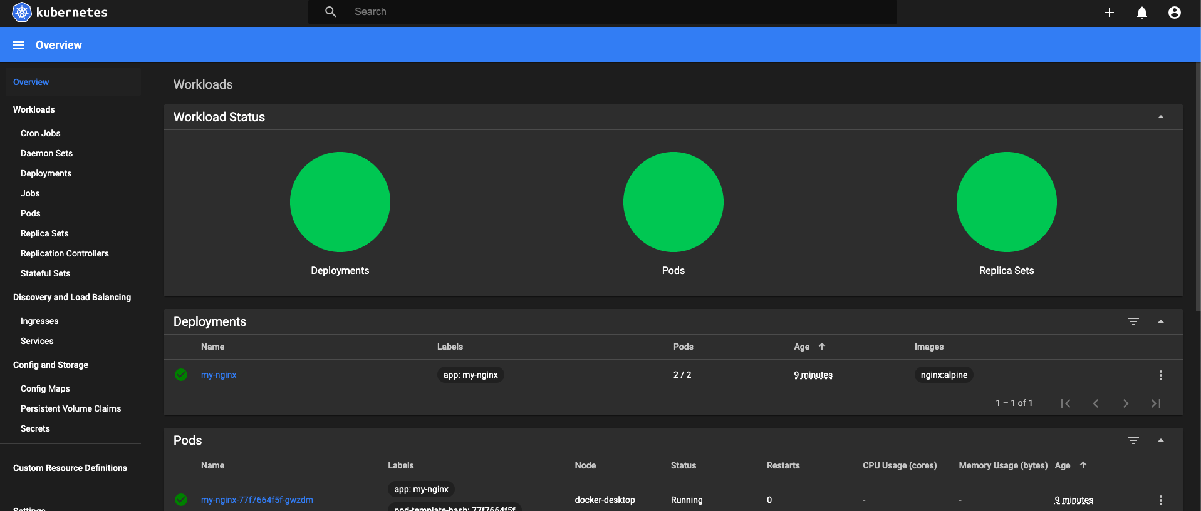
Task: Open Deployments in the sidebar
Action: 46,173
